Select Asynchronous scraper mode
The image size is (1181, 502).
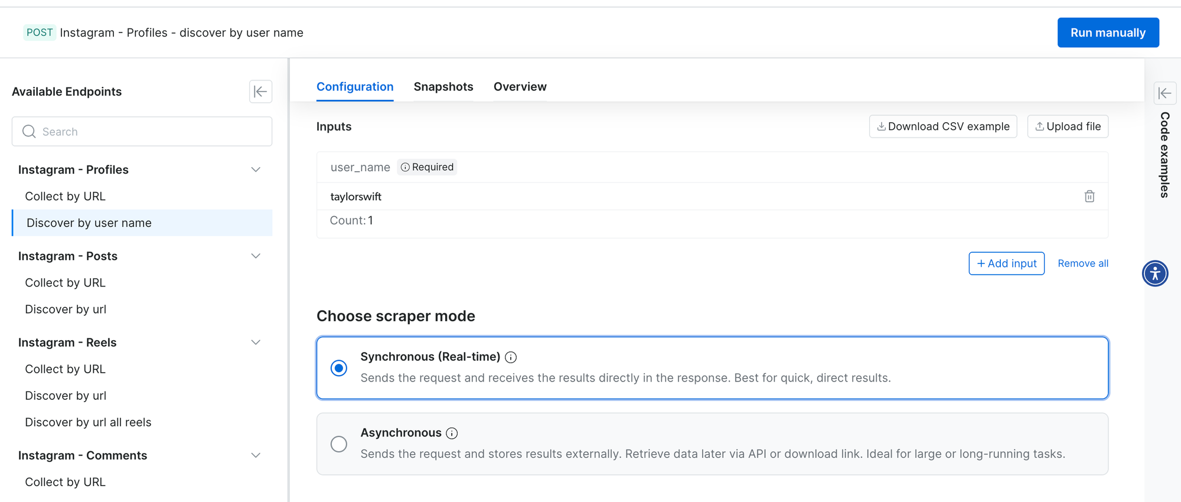point(339,444)
